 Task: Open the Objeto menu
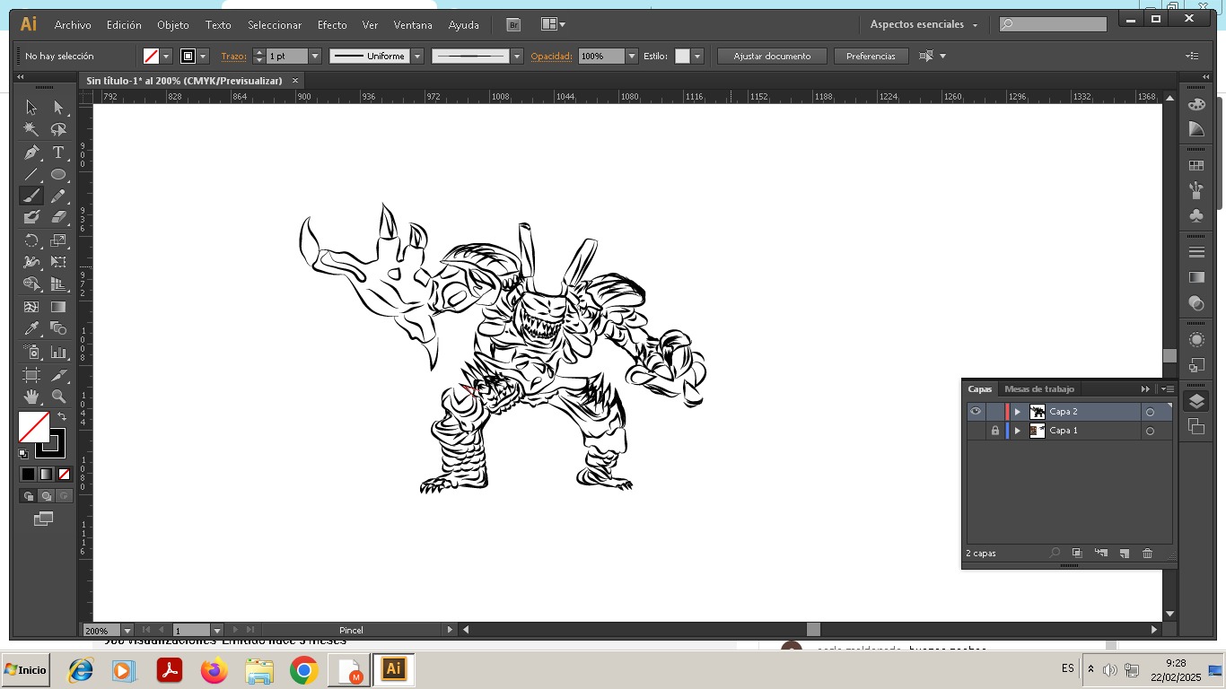pyautogui.click(x=173, y=25)
